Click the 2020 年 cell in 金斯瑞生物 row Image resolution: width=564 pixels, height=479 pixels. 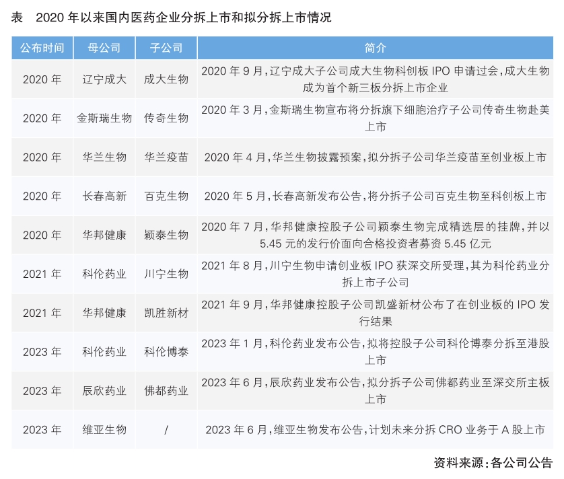(42, 118)
